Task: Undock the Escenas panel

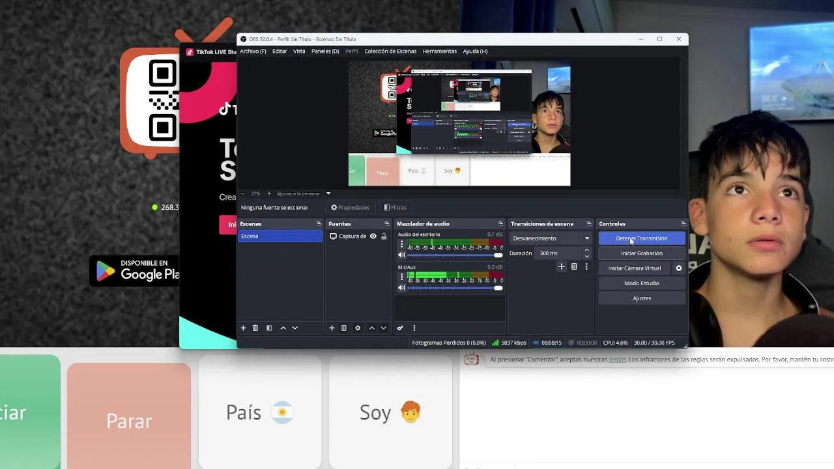Action: click(x=319, y=224)
